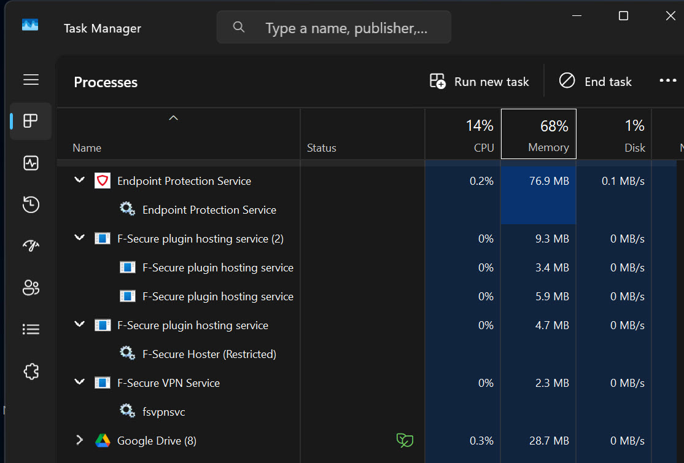The height and width of the screenshot is (463, 684).
Task: Expand the Google Drive (8) process group
Action: coord(79,440)
